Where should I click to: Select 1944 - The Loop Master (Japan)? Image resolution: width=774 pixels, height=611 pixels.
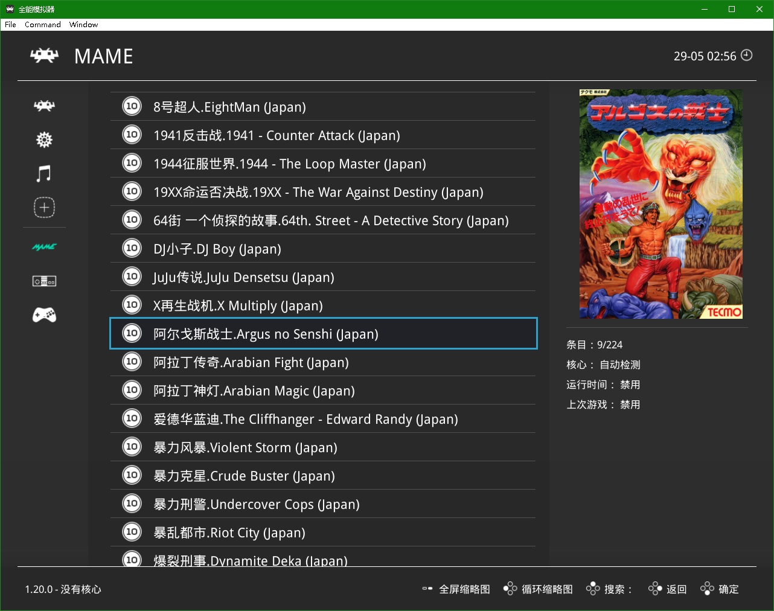[323, 163]
